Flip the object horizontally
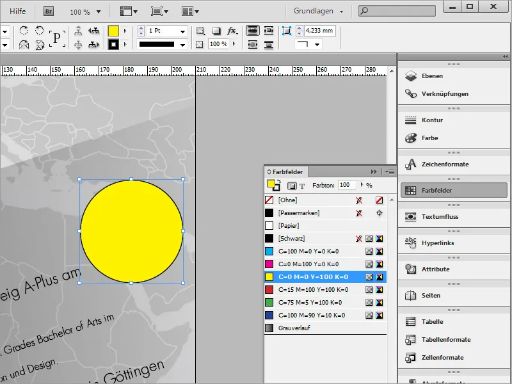The width and height of the screenshot is (512, 384). click(x=24, y=44)
